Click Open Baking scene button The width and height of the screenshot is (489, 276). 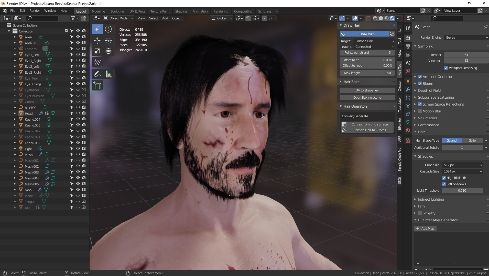click(x=367, y=97)
